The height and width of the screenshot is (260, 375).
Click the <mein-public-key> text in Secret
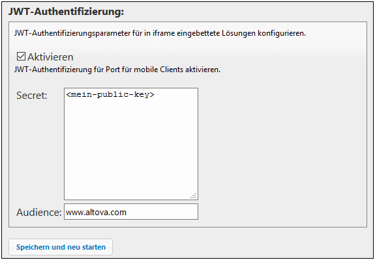pos(110,95)
